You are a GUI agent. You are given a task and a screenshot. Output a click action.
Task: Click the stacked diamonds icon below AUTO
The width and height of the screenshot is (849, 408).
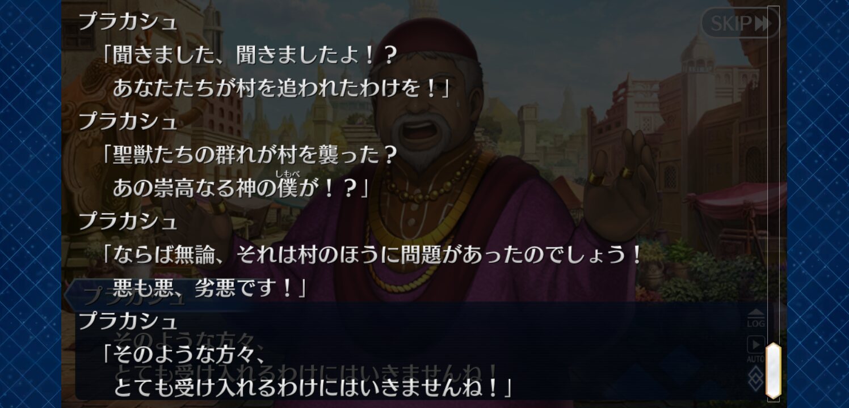pyautogui.click(x=755, y=377)
